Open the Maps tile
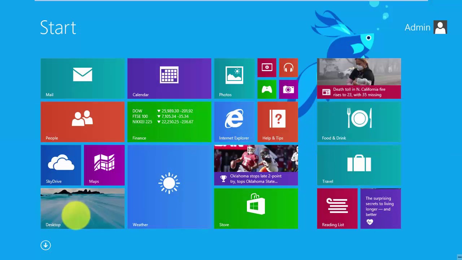The width and height of the screenshot is (462, 260). coord(104,165)
